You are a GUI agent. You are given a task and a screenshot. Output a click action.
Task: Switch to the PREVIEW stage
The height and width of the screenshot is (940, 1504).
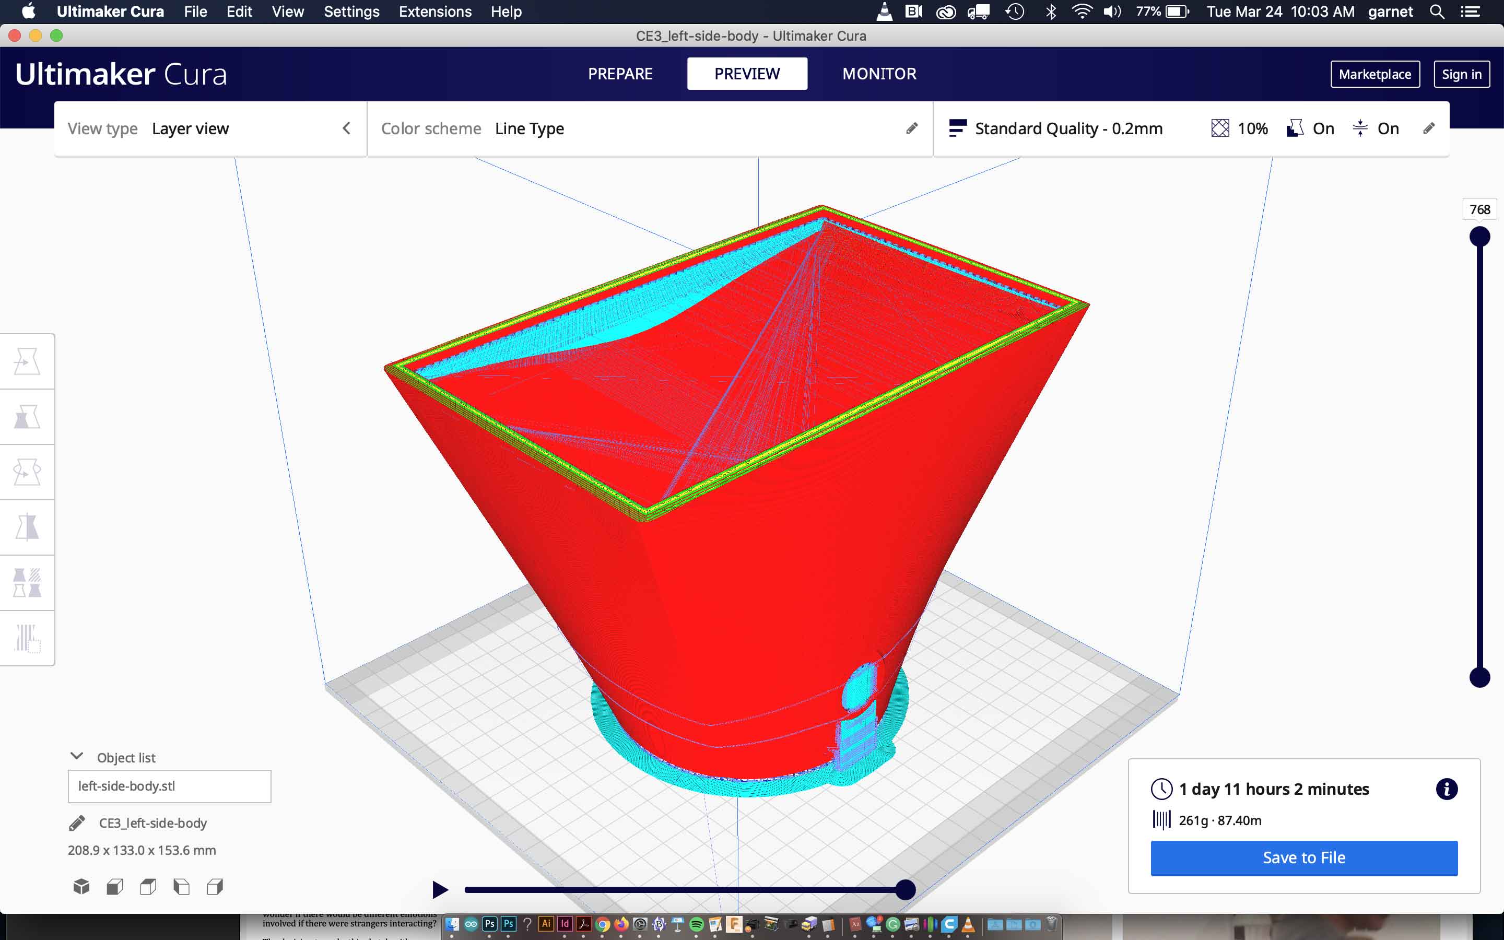click(747, 74)
